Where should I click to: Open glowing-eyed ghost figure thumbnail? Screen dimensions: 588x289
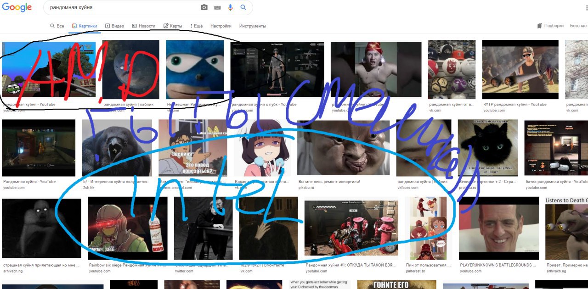41,228
